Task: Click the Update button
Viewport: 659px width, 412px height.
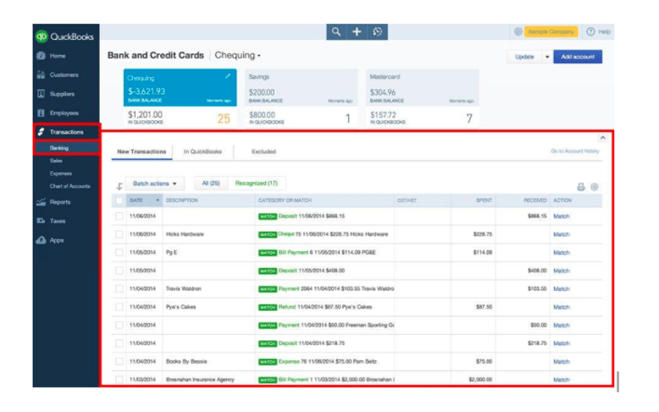Action: 525,57
